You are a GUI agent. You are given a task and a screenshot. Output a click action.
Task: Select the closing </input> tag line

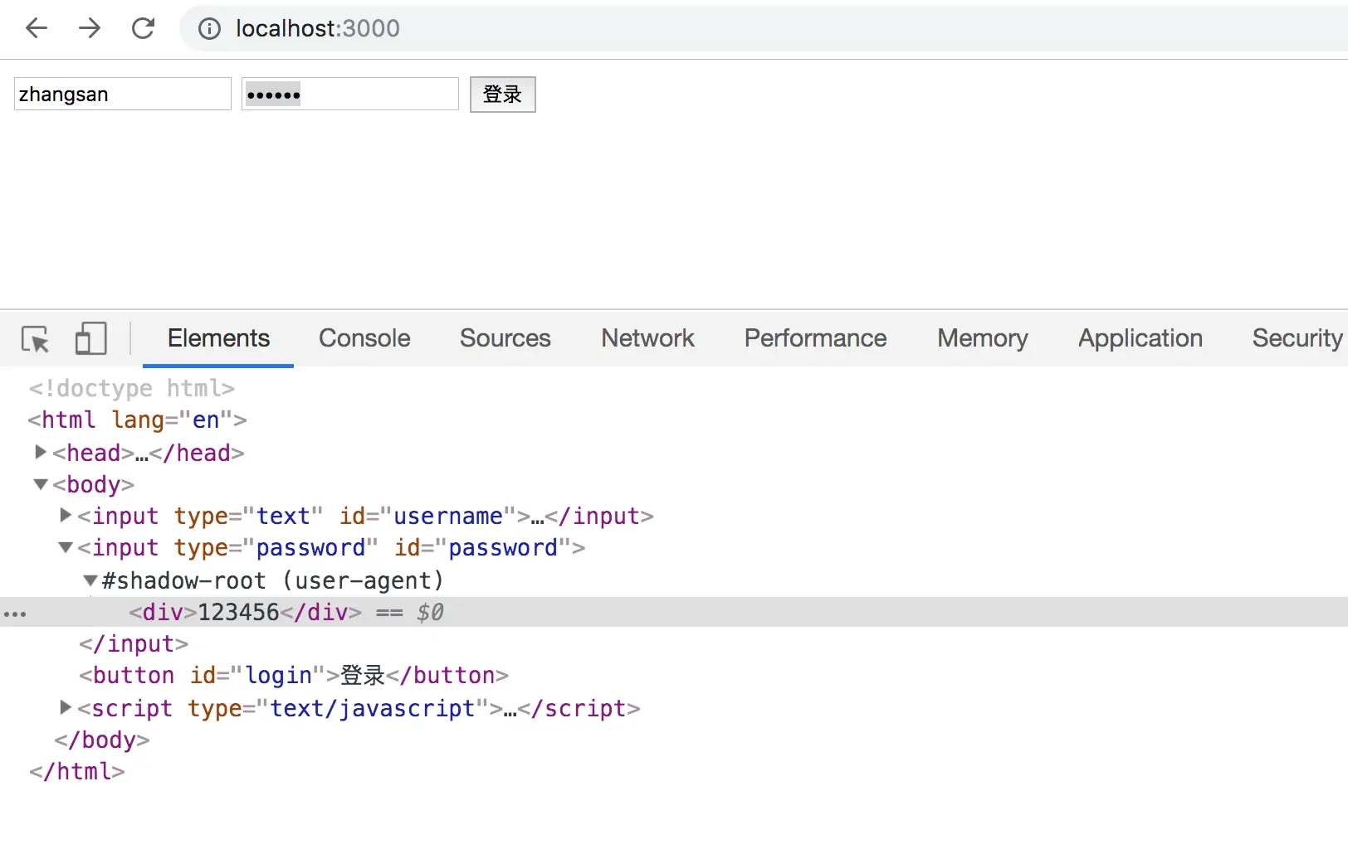(134, 643)
